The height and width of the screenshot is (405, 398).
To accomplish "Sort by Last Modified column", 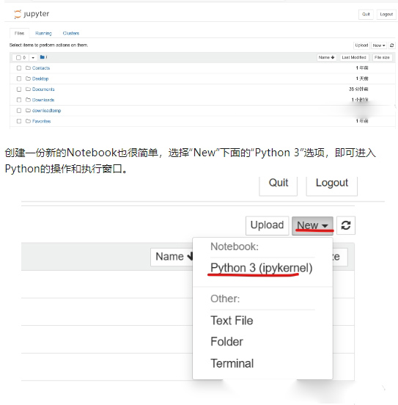I will [354, 57].
